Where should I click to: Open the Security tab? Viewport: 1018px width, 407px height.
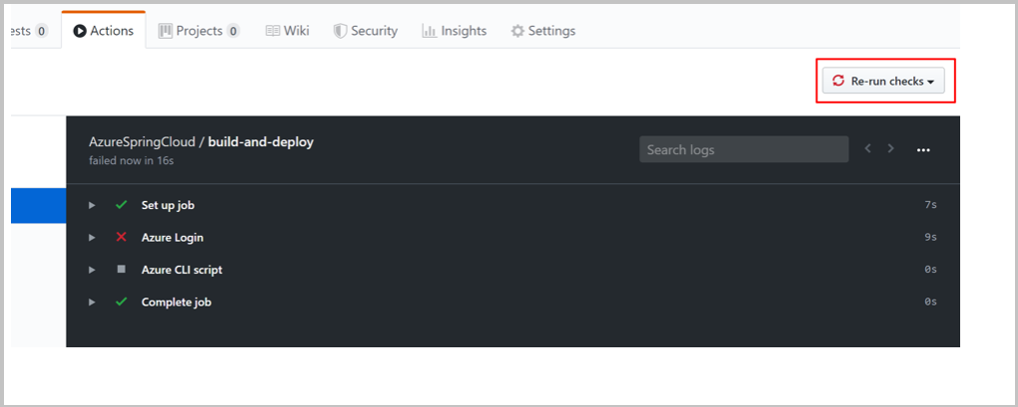(365, 31)
